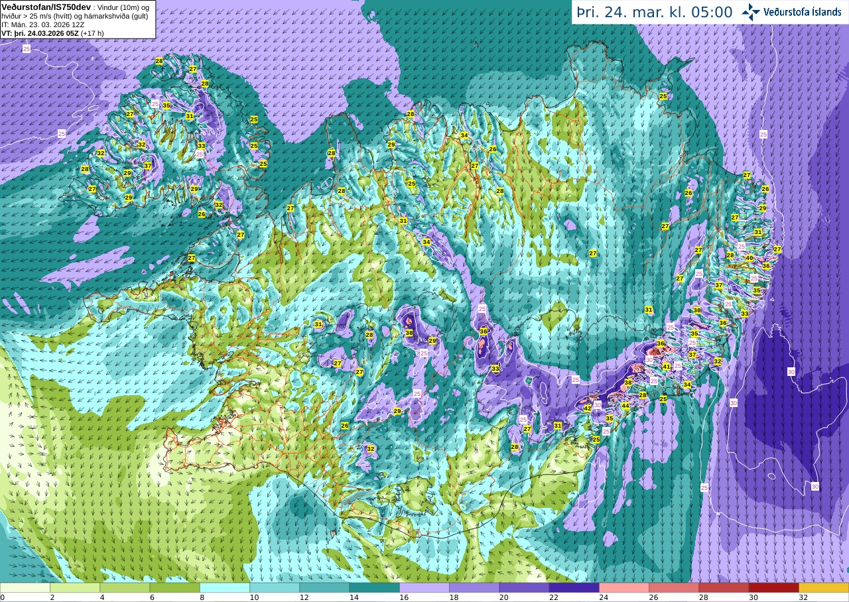Image resolution: width=849 pixels, height=602 pixels.
Task: Click the yellow 41 gust marker
Action: (667, 367)
